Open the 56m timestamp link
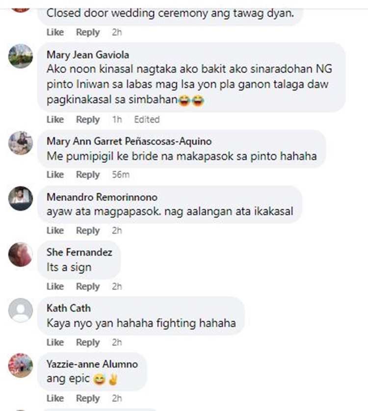 click(x=121, y=175)
